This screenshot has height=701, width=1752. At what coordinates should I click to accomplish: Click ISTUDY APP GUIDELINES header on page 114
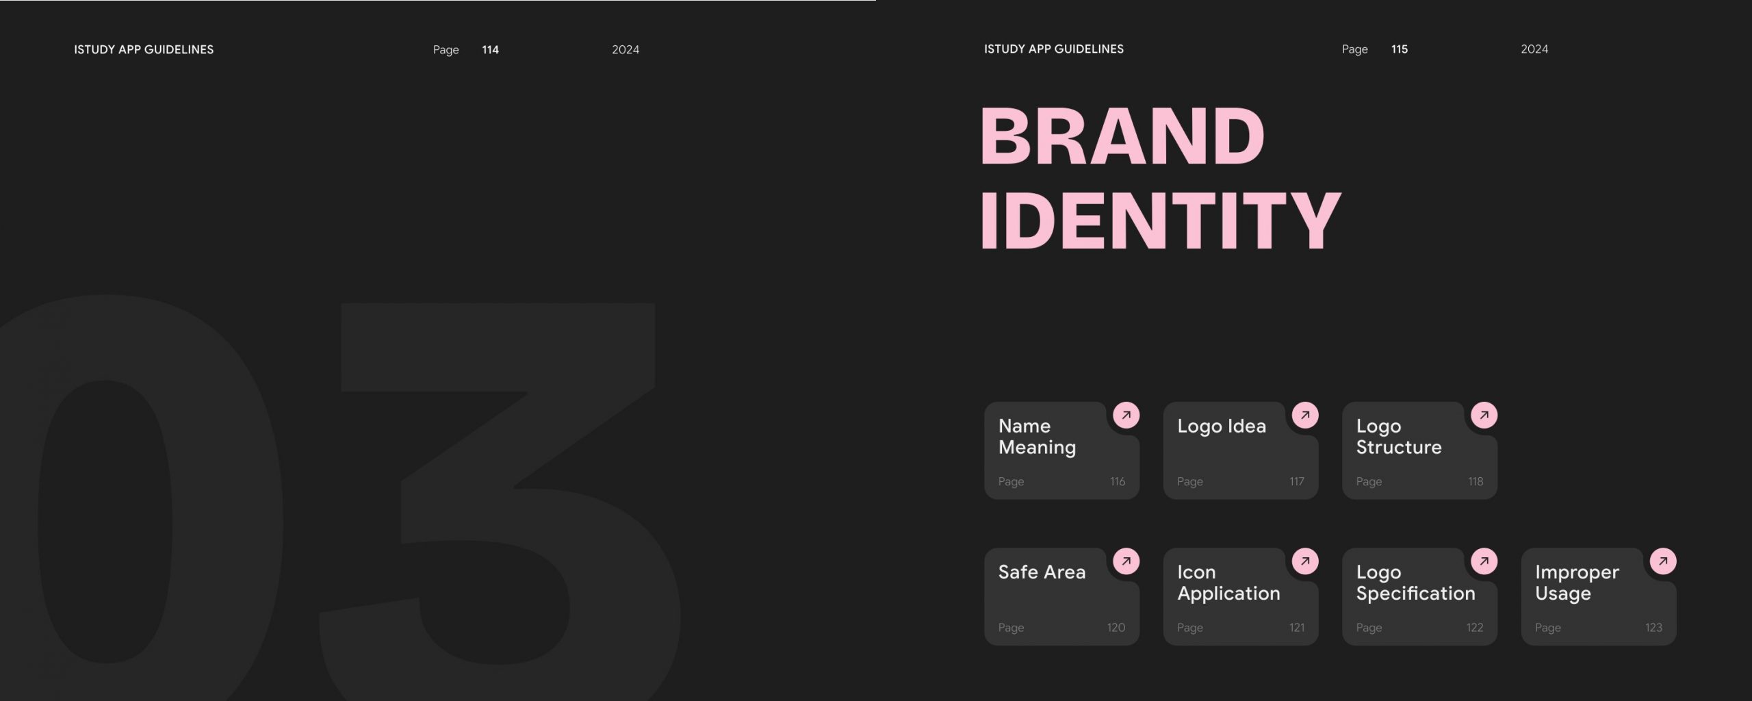[144, 49]
